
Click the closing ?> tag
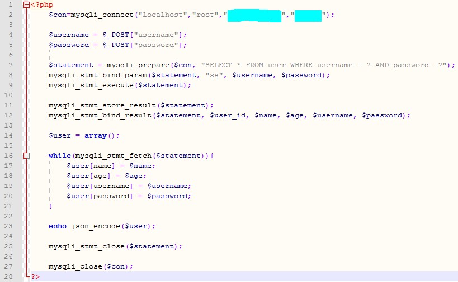[x=35, y=276]
